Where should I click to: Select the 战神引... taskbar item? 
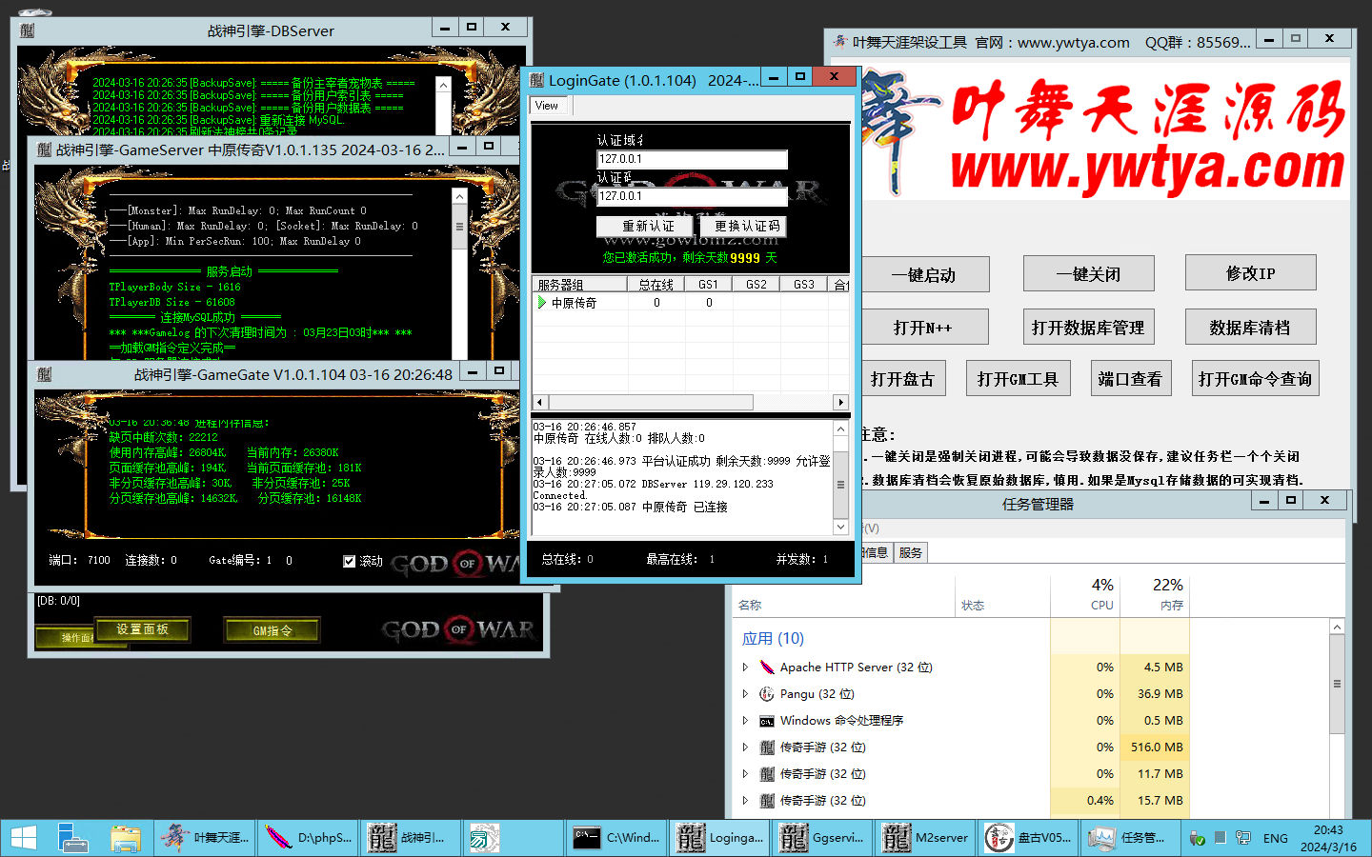(x=411, y=838)
